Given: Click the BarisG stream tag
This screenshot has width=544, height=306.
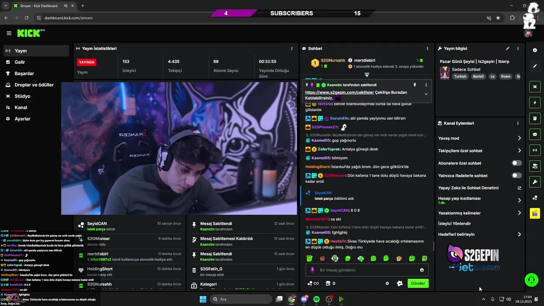Looking at the screenshot, I should [478, 76].
